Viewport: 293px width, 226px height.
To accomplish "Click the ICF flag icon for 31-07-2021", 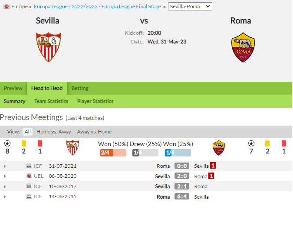I will (x=29, y=166).
